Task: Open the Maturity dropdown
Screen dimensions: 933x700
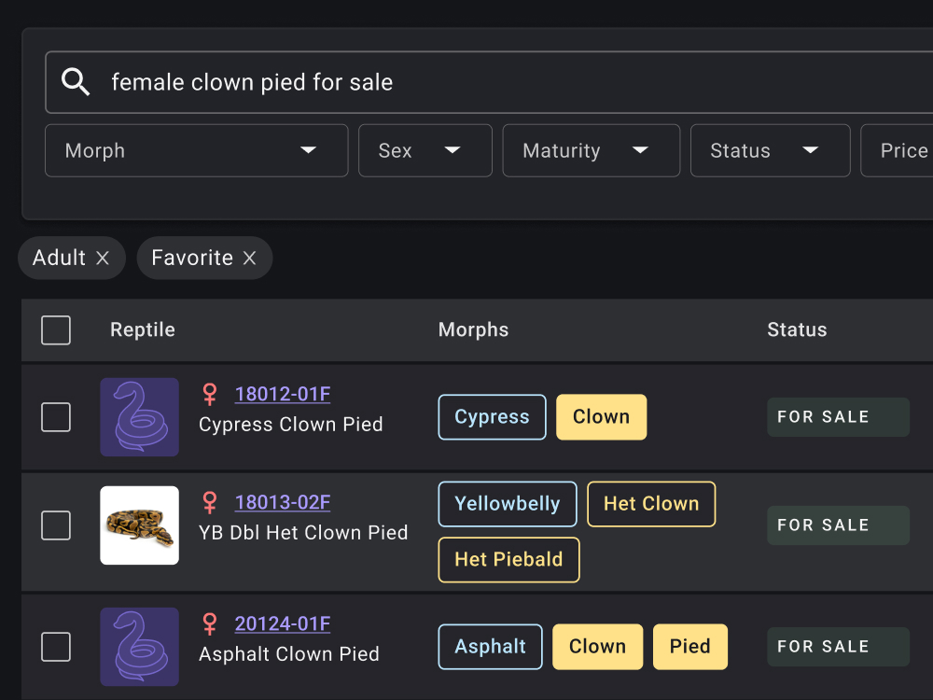Action: (591, 151)
